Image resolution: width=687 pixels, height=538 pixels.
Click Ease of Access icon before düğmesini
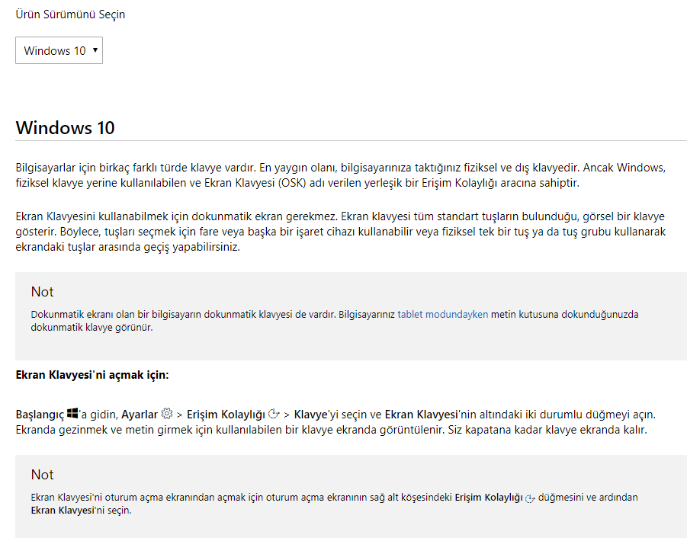[530, 498]
